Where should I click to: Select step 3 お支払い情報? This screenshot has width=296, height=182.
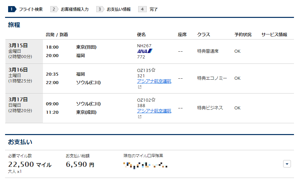114,9
